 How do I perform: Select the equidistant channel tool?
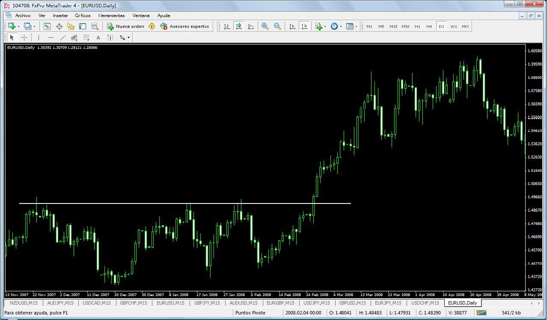coord(74,37)
